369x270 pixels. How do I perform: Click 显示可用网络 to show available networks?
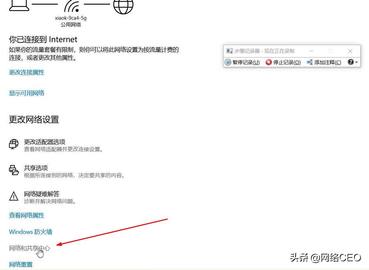[26, 93]
